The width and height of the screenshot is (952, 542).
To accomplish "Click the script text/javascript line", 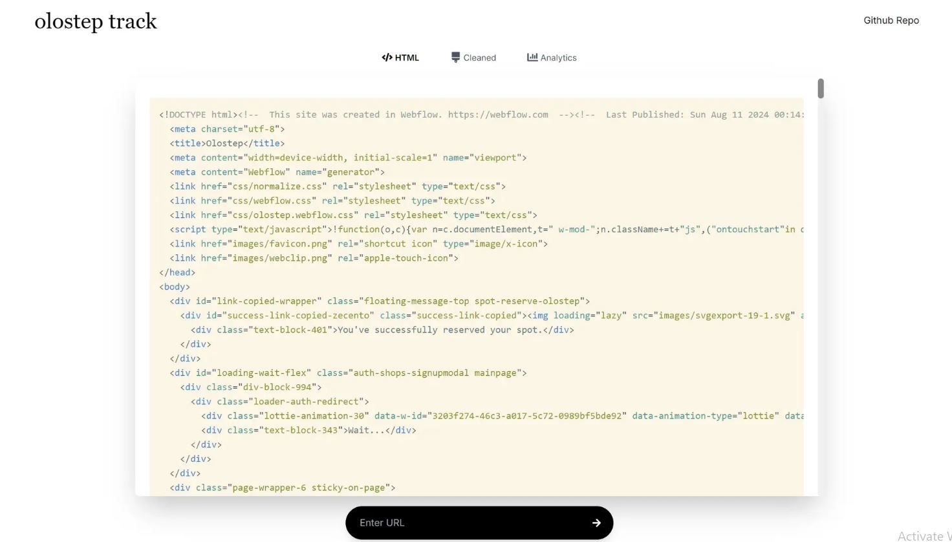I will point(486,229).
